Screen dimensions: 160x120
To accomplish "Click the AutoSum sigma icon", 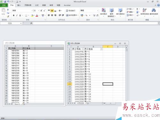I will click(x=137, y=9).
